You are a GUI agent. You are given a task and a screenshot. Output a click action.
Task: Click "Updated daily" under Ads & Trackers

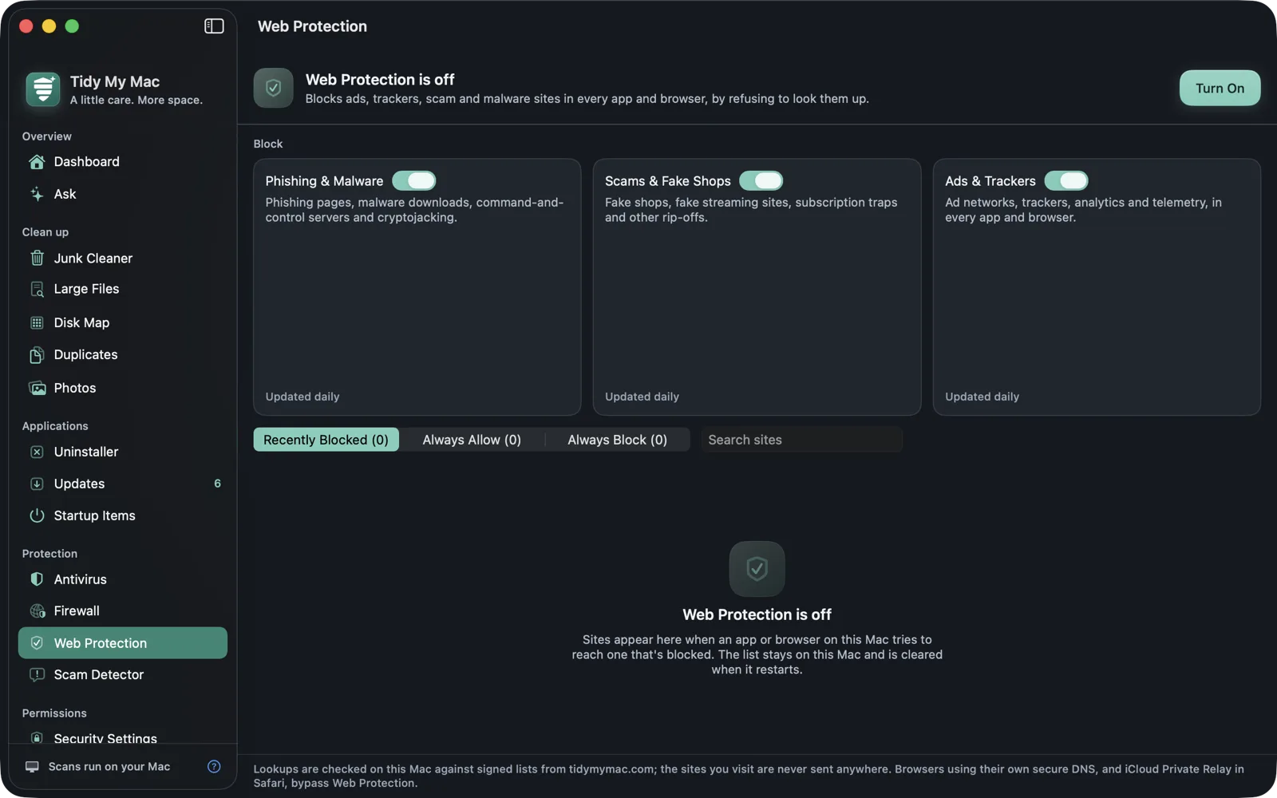(982, 397)
